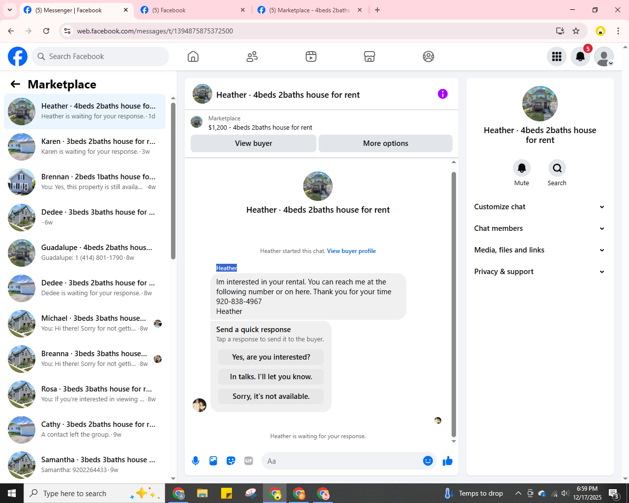Open a new browser tab
Viewport: 629px width, 503px height.
[x=377, y=10]
